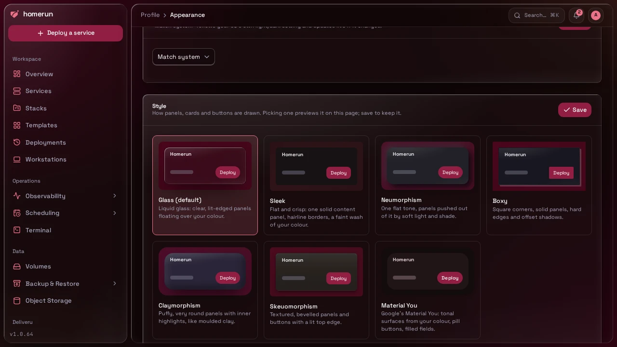Select the Material You style card
617x347 pixels.
pyautogui.click(x=428, y=290)
